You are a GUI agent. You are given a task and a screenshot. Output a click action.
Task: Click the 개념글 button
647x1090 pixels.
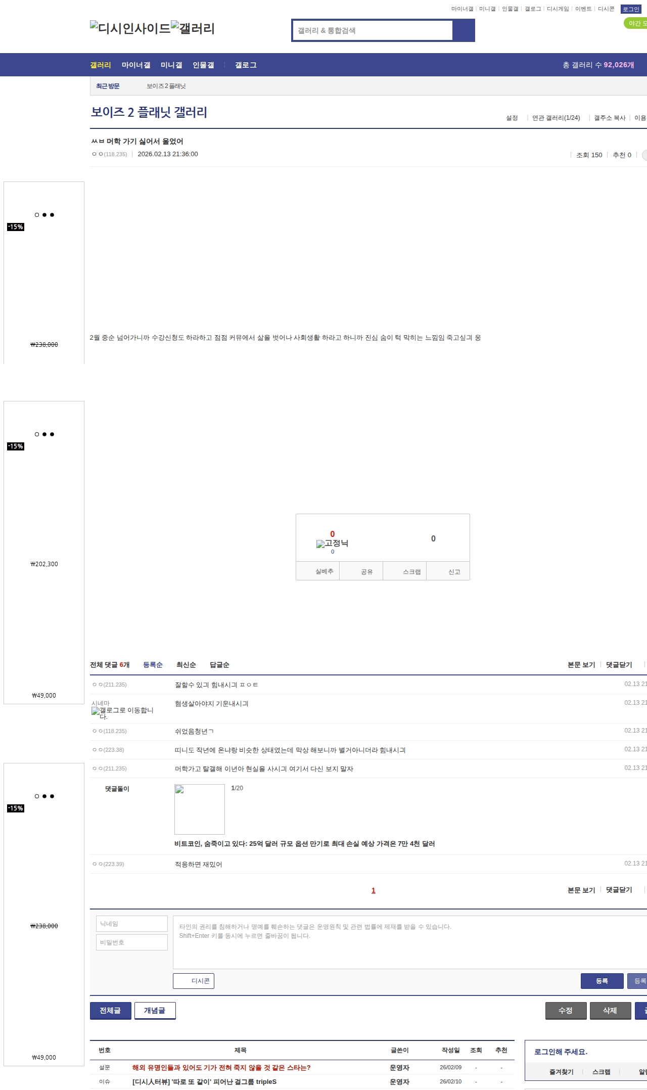point(155,1010)
